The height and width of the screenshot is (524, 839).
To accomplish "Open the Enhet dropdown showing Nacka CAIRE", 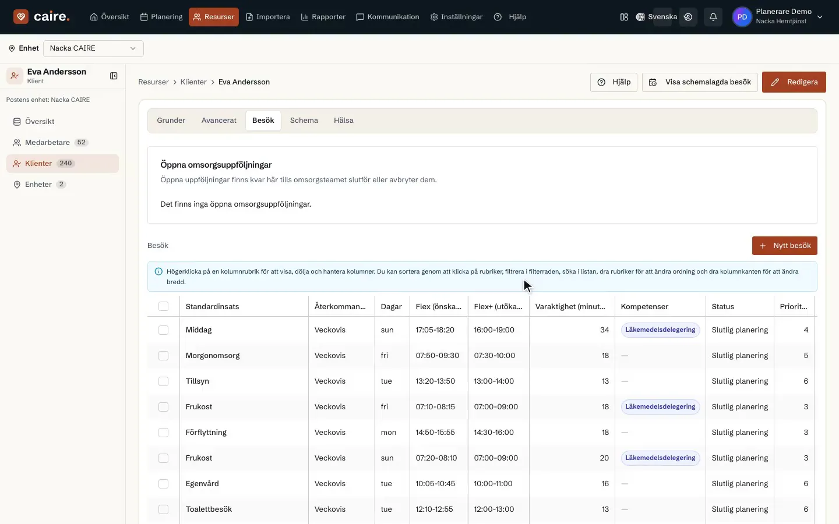I will pos(93,48).
